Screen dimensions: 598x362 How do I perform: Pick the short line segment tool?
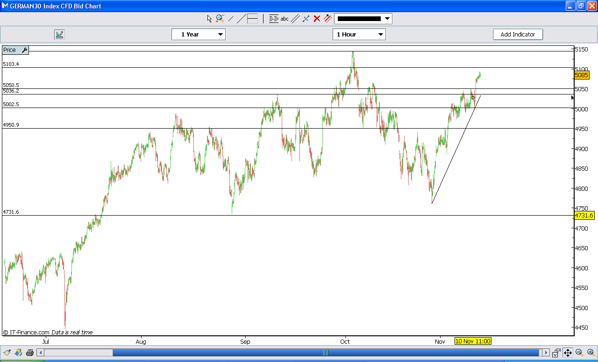click(x=231, y=19)
